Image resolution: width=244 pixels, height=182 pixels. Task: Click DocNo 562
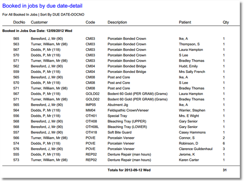16,66
